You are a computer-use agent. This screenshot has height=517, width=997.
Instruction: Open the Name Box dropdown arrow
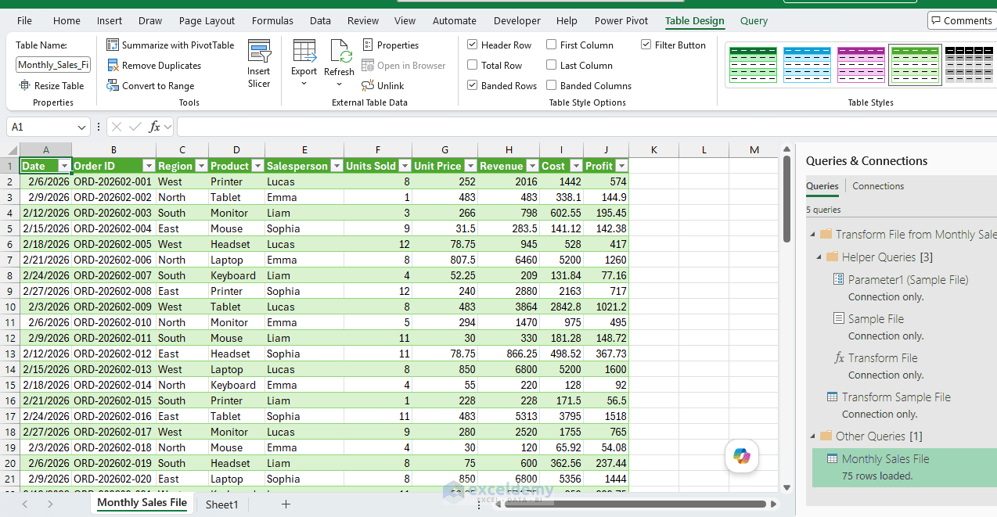pyautogui.click(x=83, y=127)
